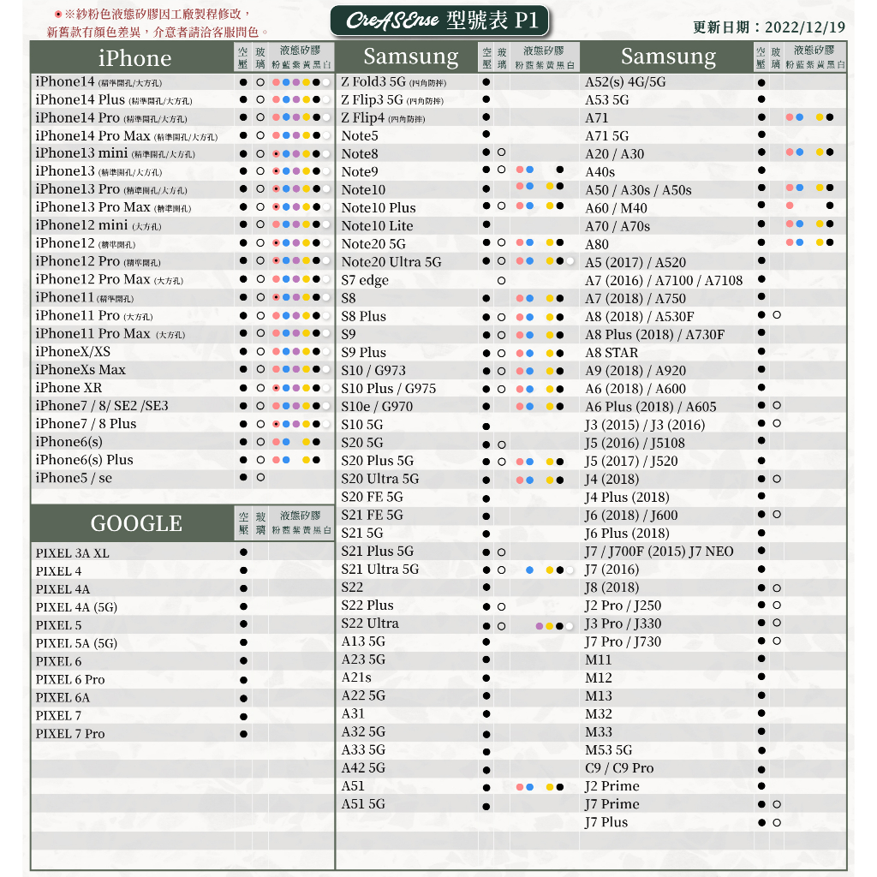Click the CreASEnse 型號表 P1 title badge

439,21
